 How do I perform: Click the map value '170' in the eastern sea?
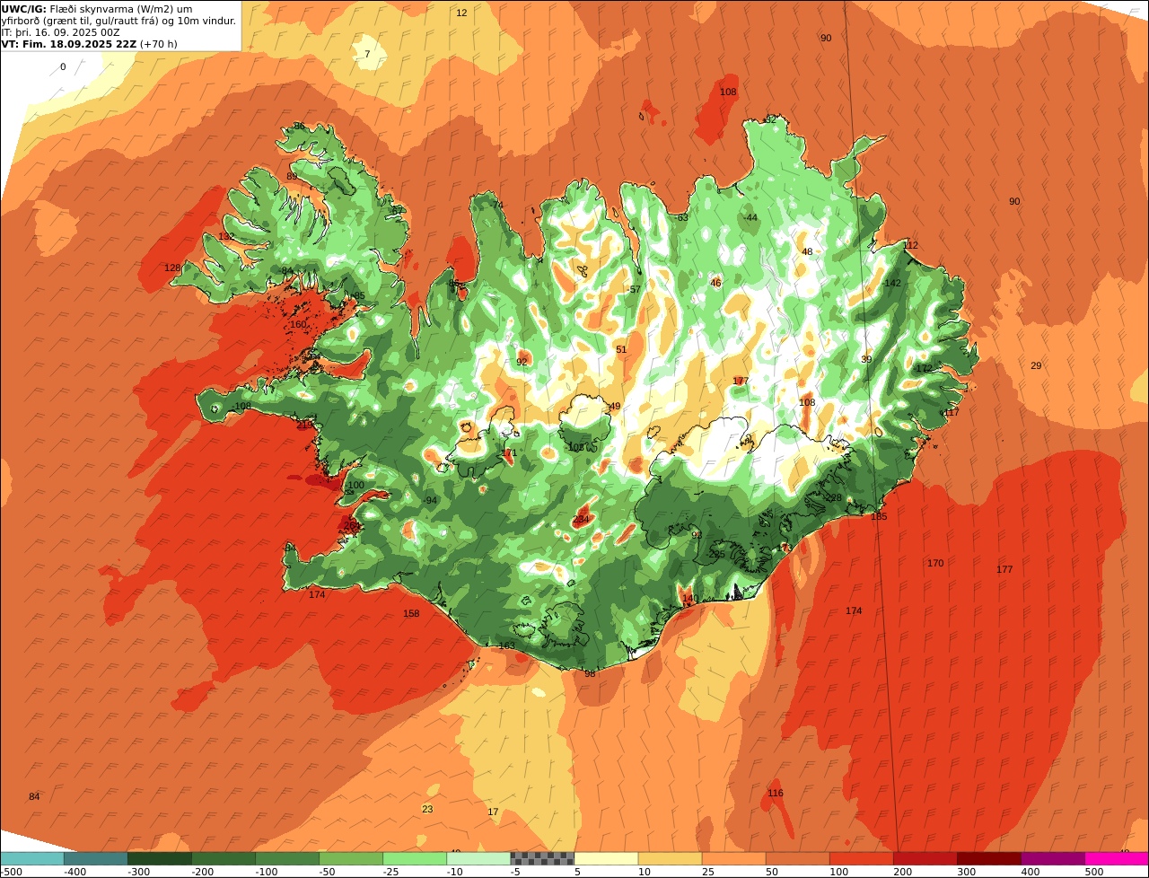[935, 564]
